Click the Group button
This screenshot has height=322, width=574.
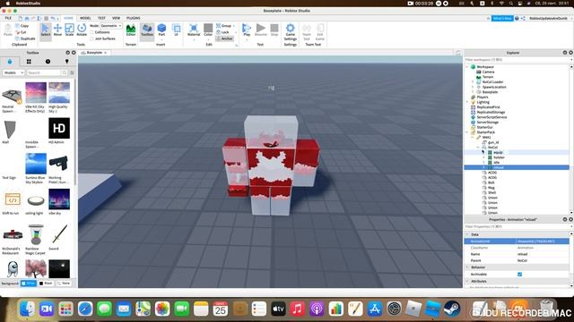click(x=223, y=26)
